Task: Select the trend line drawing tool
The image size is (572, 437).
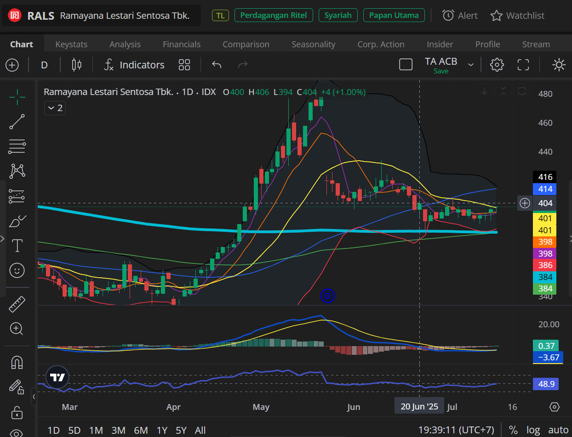Action: (x=17, y=121)
